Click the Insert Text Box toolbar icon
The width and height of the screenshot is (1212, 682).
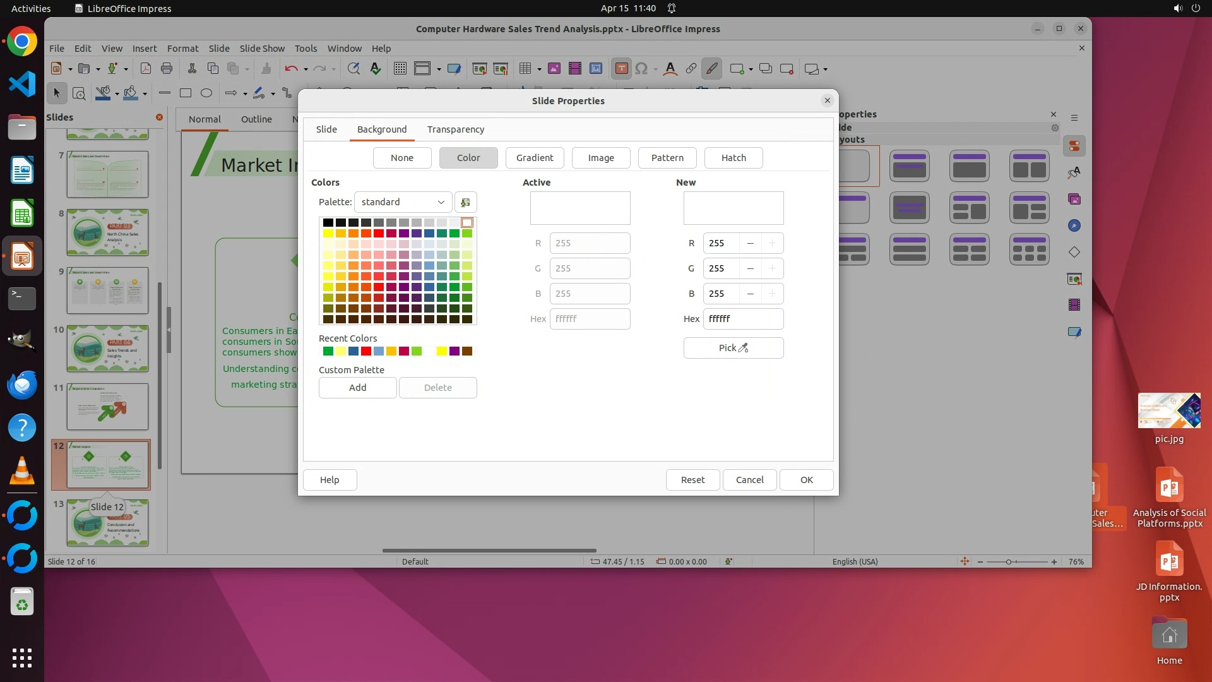coord(621,69)
